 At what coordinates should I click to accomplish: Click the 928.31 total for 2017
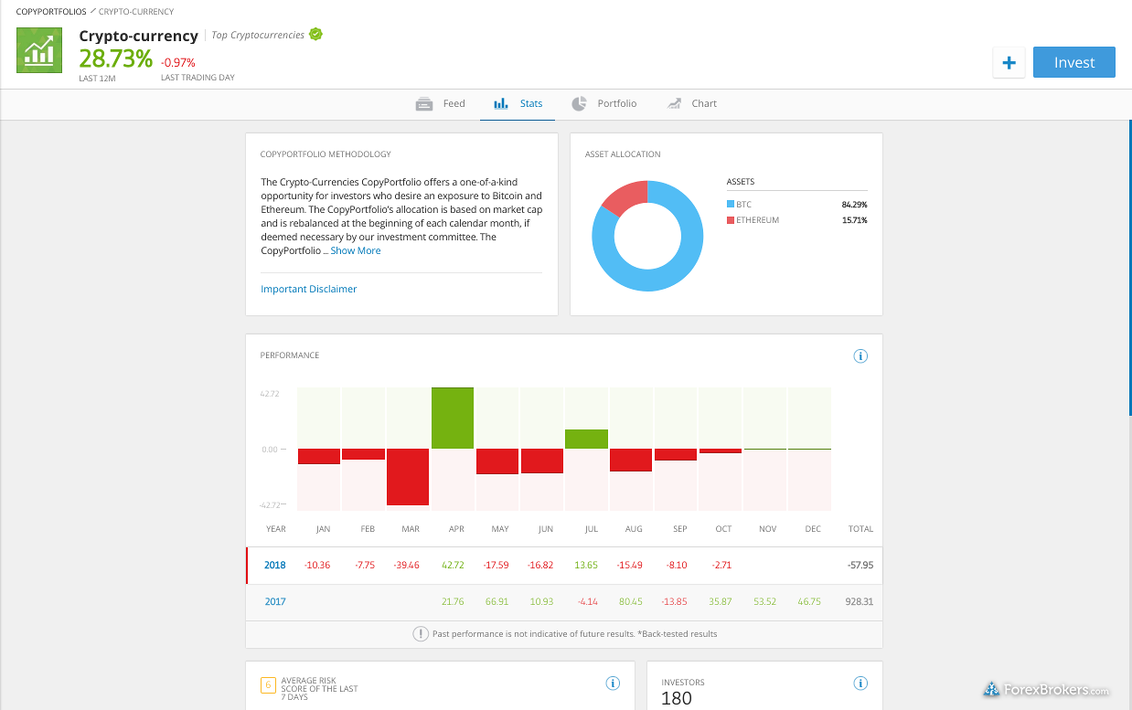coord(860,602)
